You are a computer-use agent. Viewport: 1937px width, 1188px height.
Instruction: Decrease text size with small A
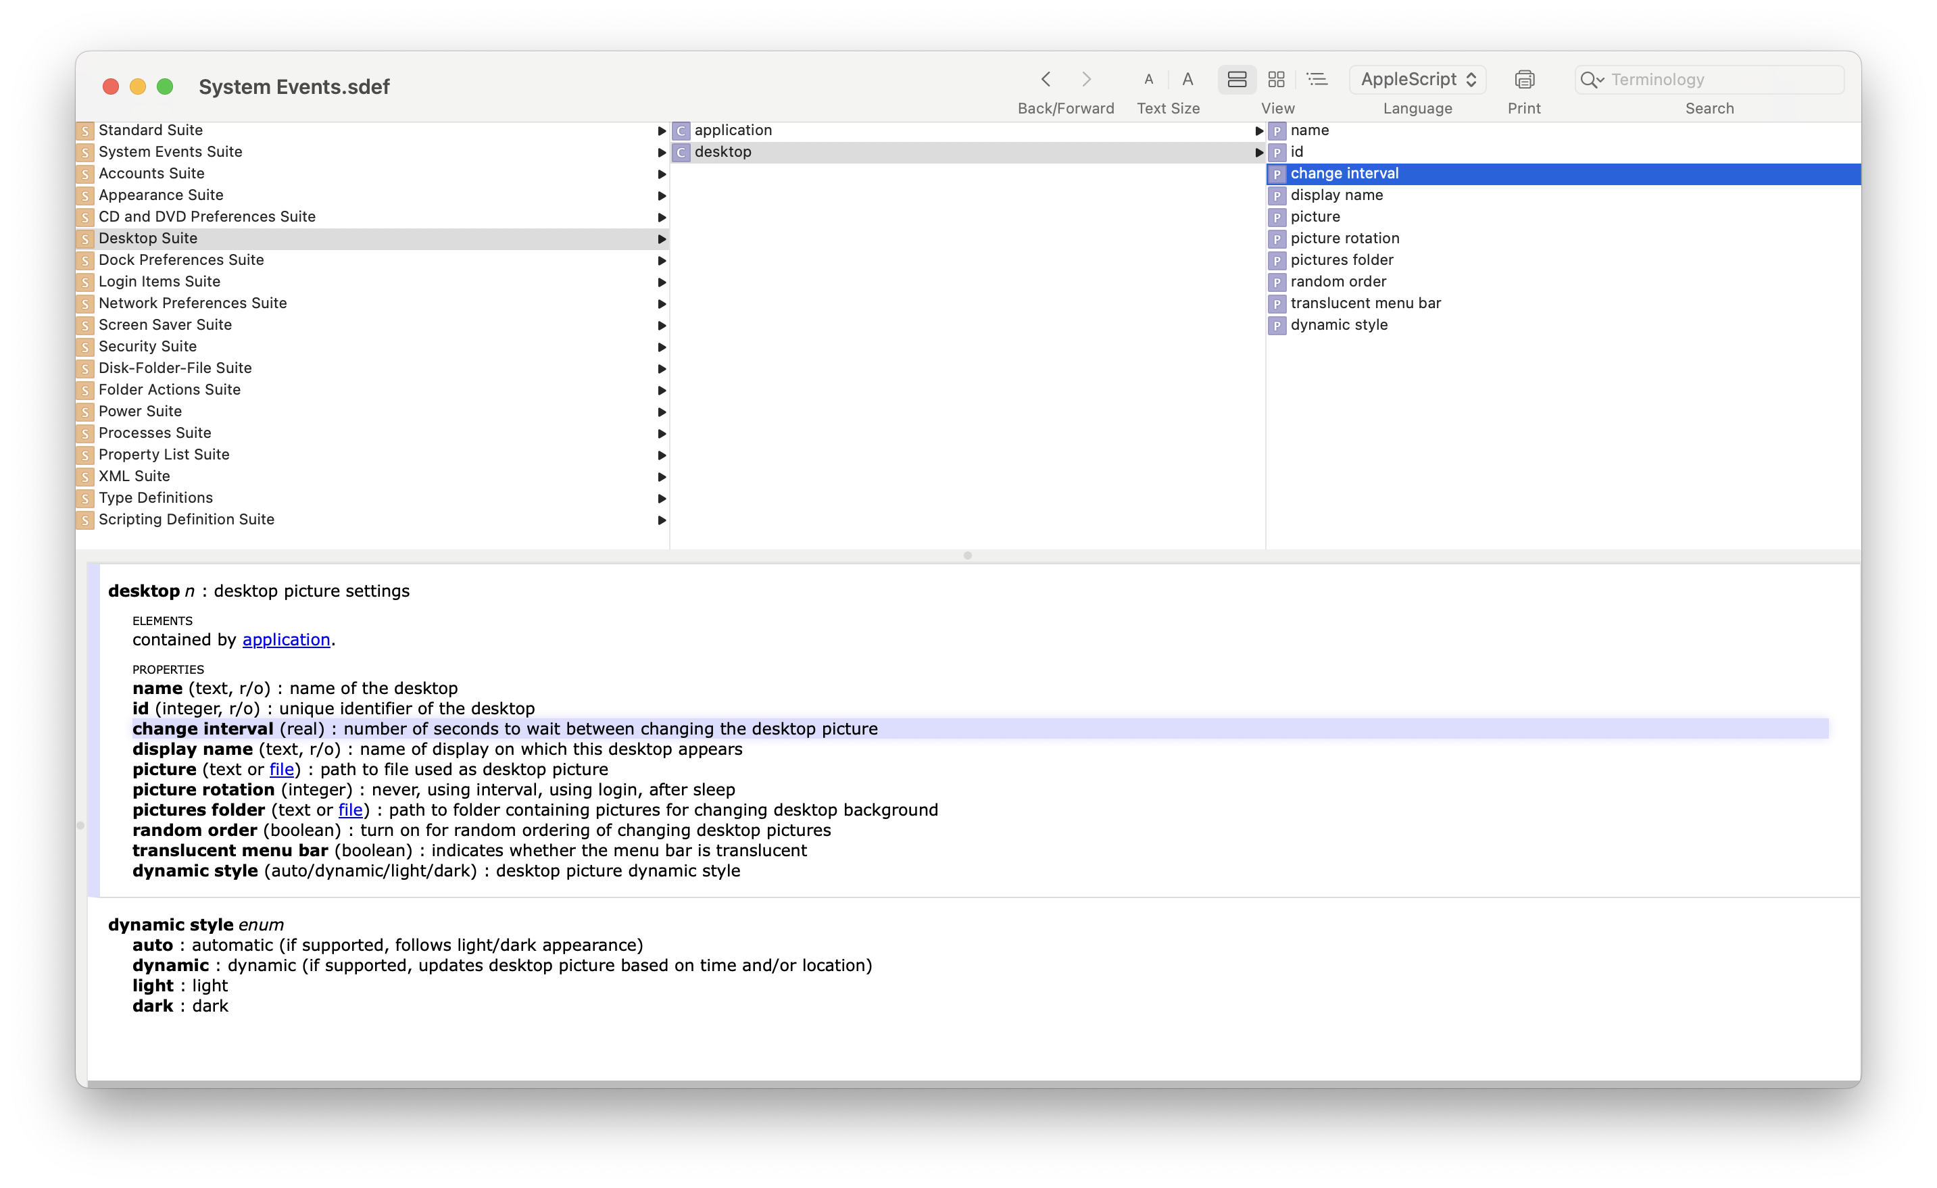click(x=1148, y=80)
